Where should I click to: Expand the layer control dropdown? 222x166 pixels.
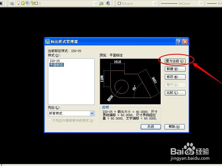point(96,3)
